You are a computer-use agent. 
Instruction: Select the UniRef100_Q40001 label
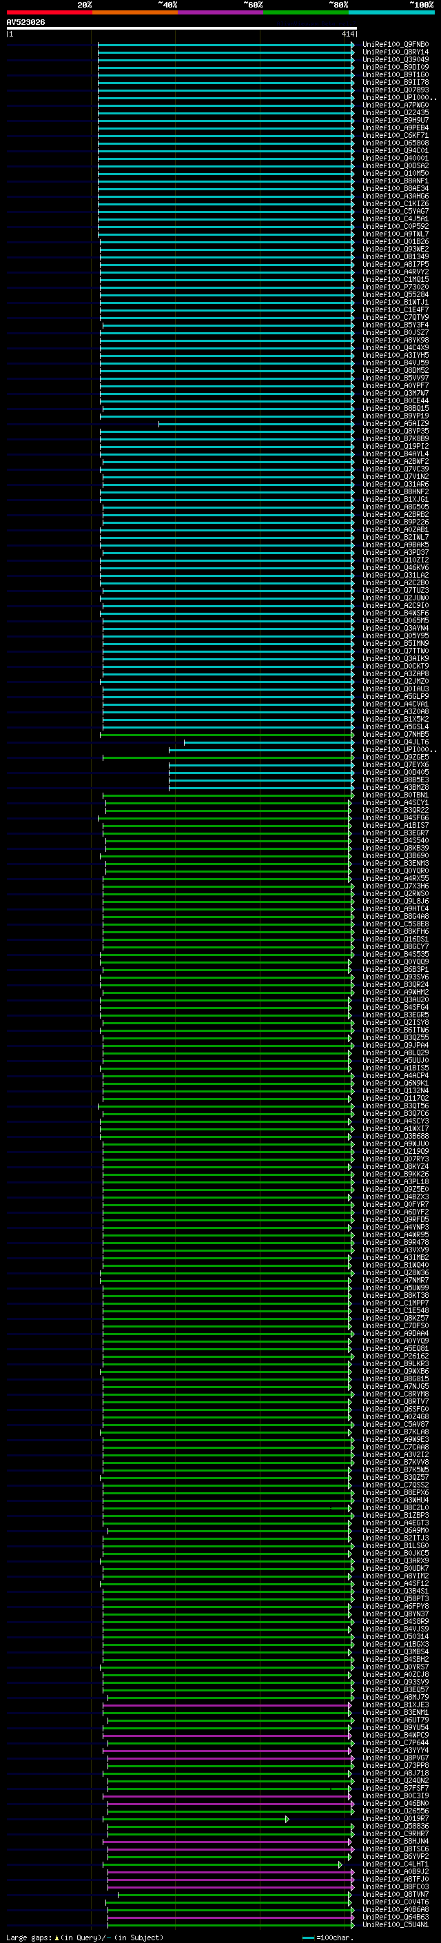point(395,159)
